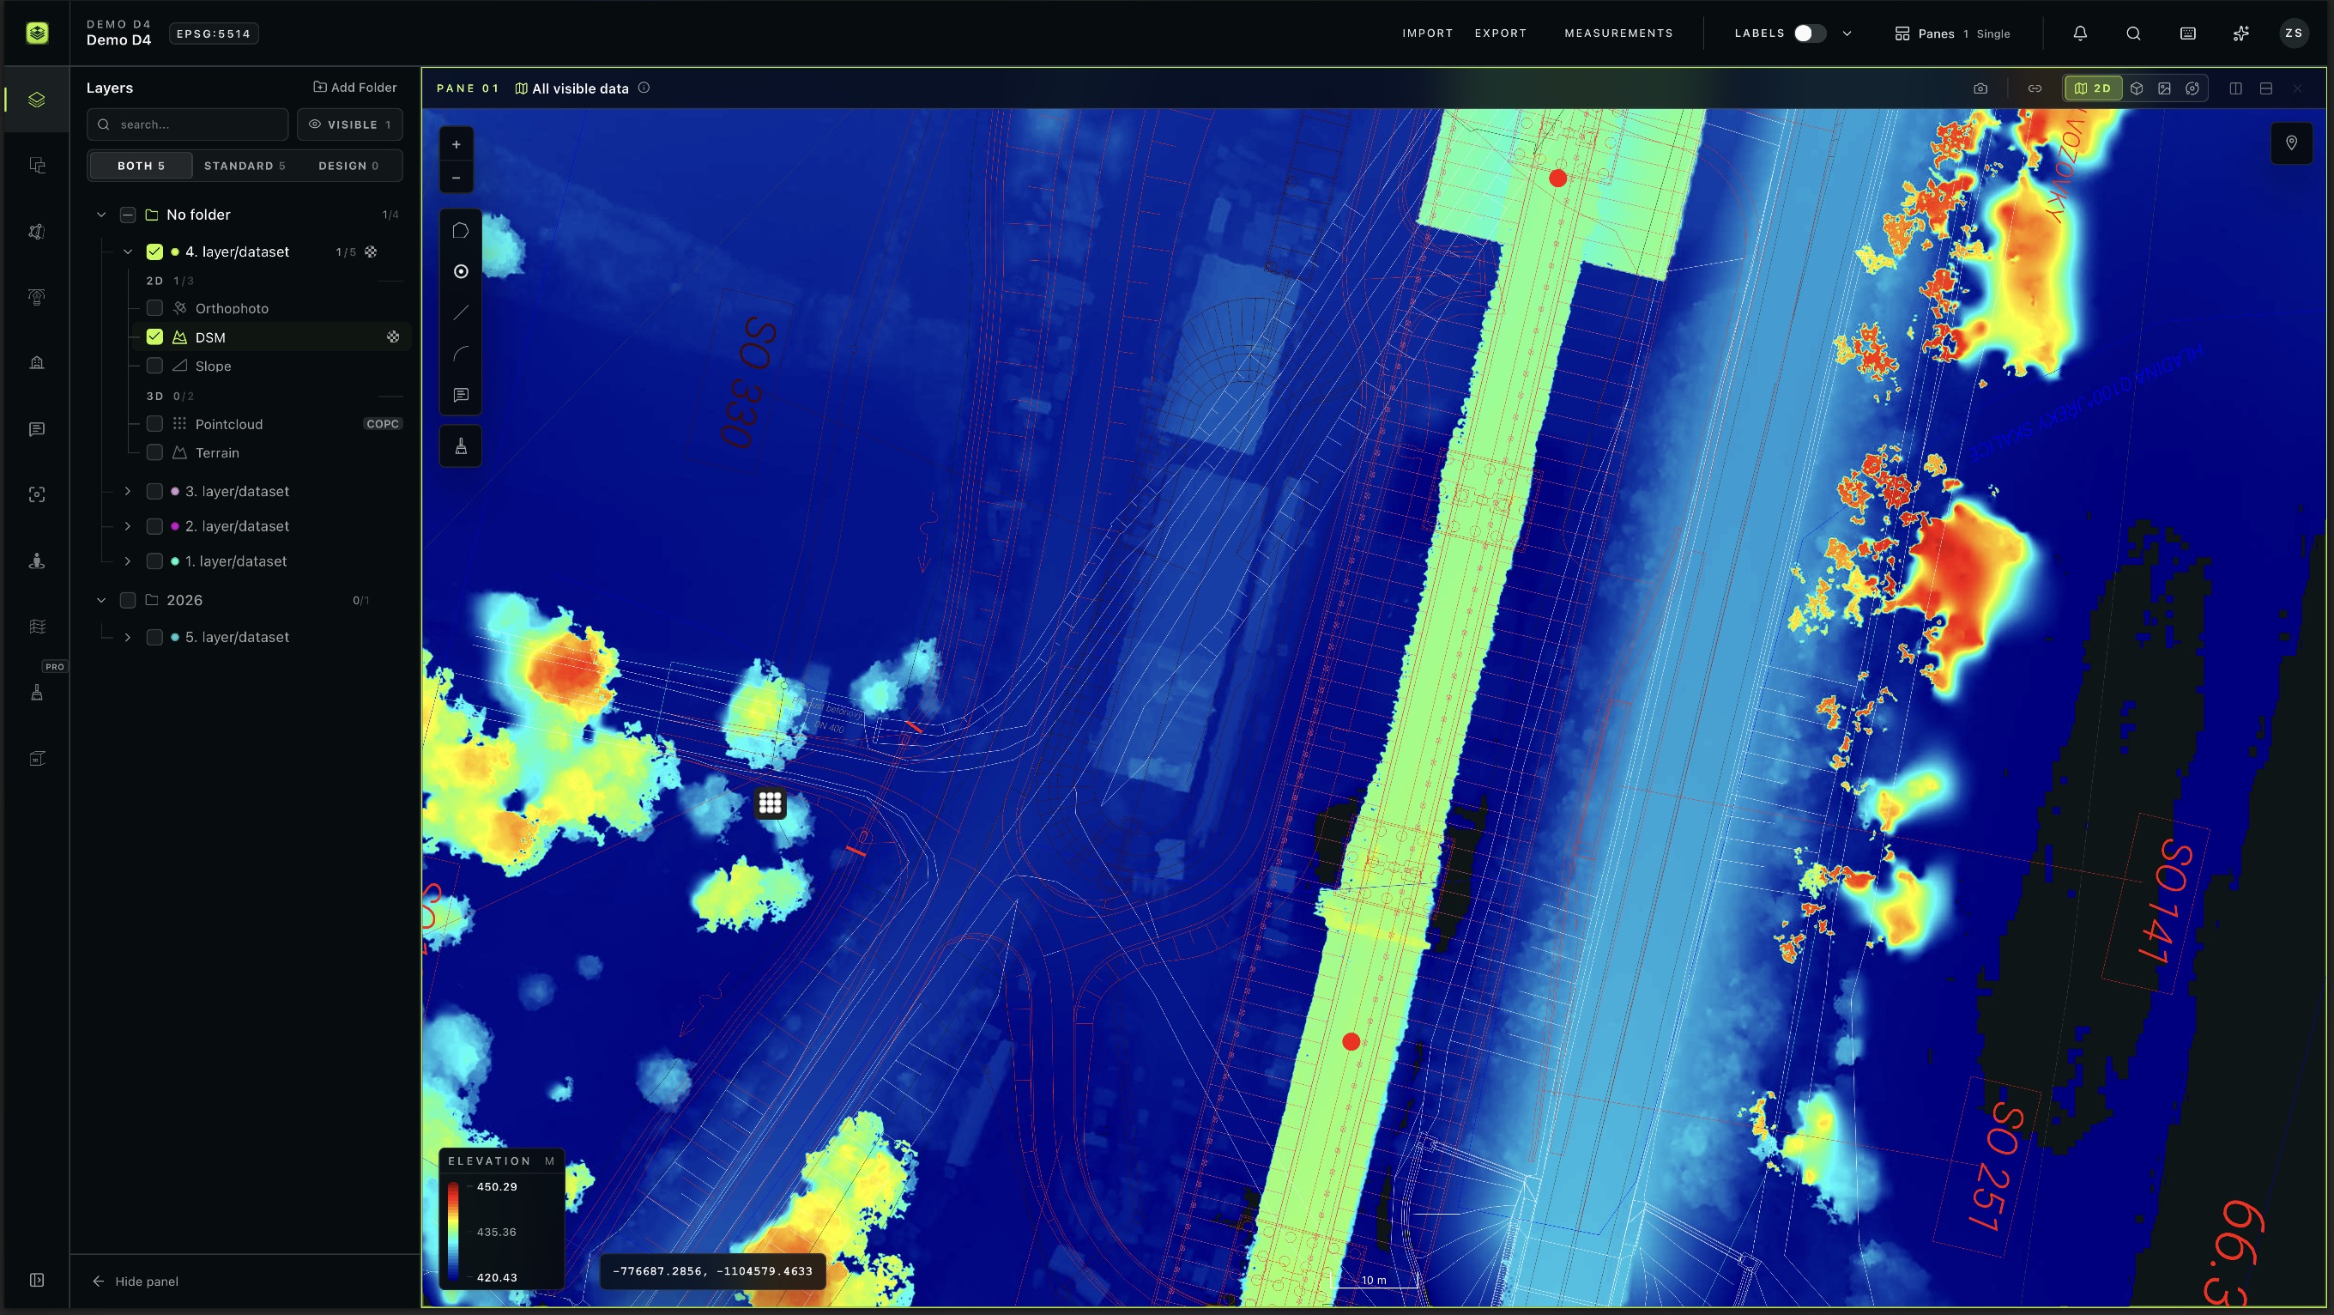Image resolution: width=2334 pixels, height=1315 pixels.
Task: Collapse the No folder group
Action: tap(101, 215)
